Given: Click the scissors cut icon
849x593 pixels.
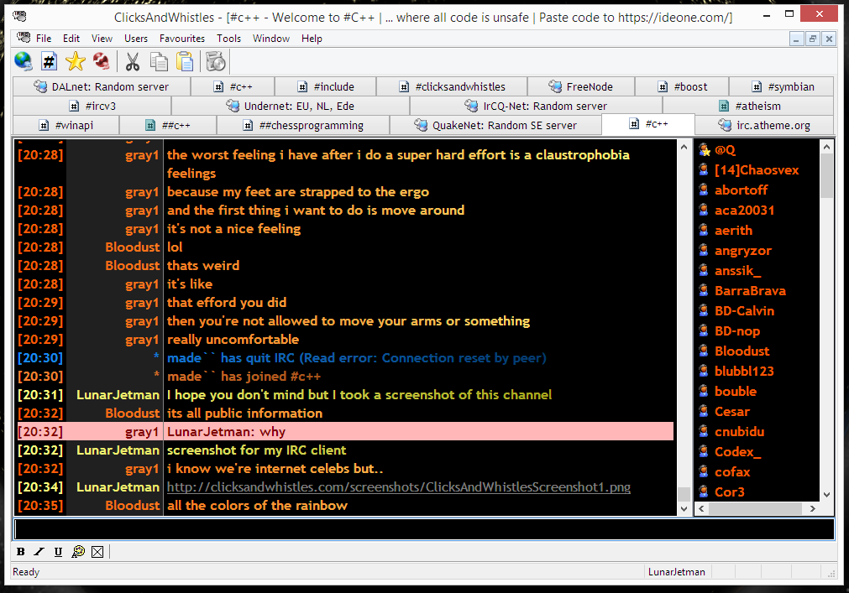Looking at the screenshot, I should click(133, 61).
